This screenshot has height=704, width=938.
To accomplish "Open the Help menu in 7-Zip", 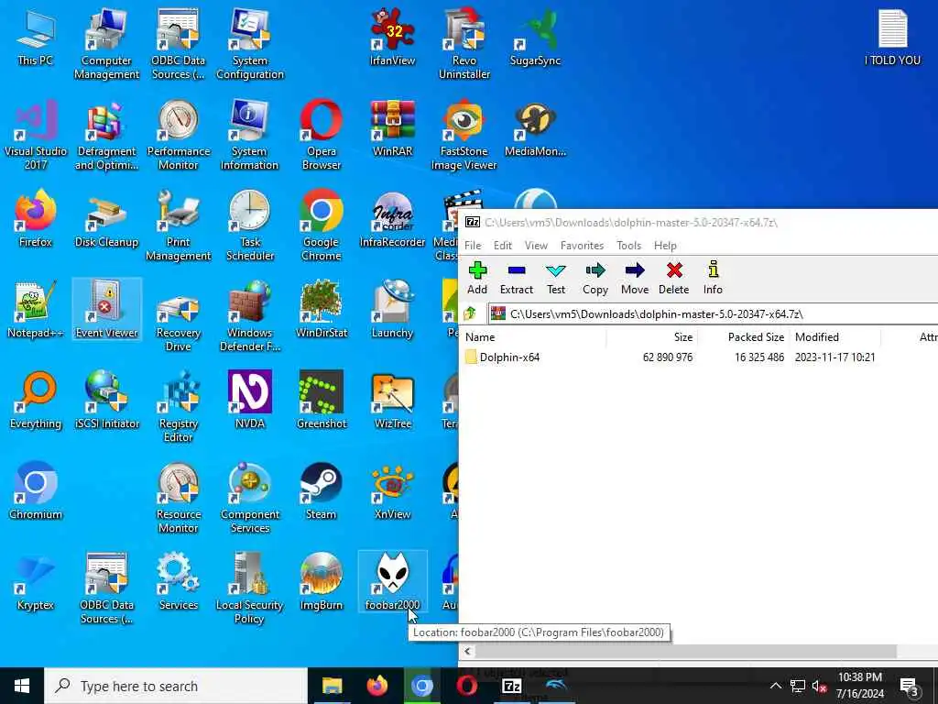I will [665, 246].
